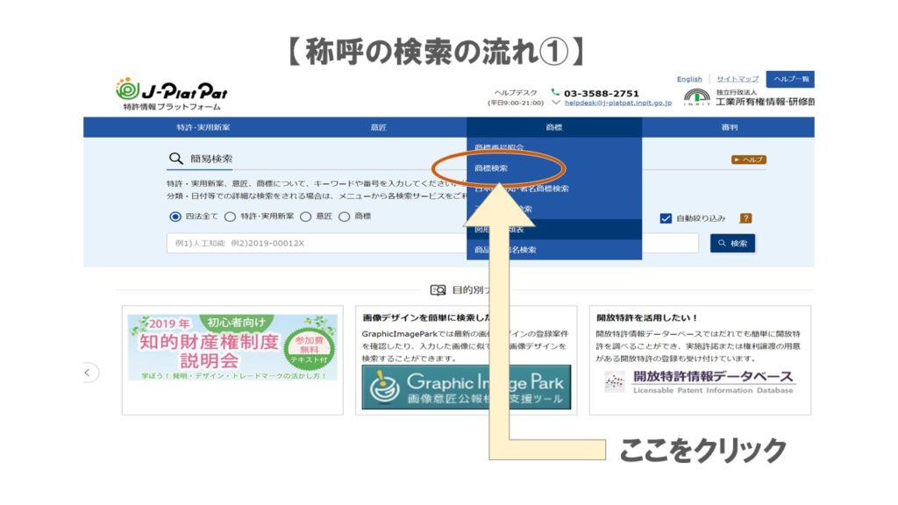Click the 目的別 section icon

click(438, 290)
